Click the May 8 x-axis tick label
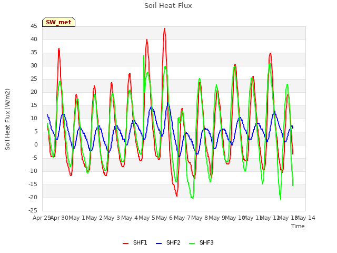This screenshot has width=337, height=253. tap(200, 218)
